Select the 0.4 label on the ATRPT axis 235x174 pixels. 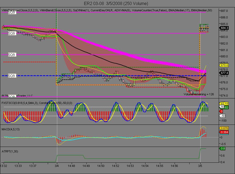tap(223, 162)
